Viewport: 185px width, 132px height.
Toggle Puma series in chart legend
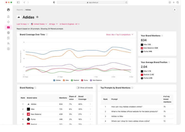pos(84,80)
